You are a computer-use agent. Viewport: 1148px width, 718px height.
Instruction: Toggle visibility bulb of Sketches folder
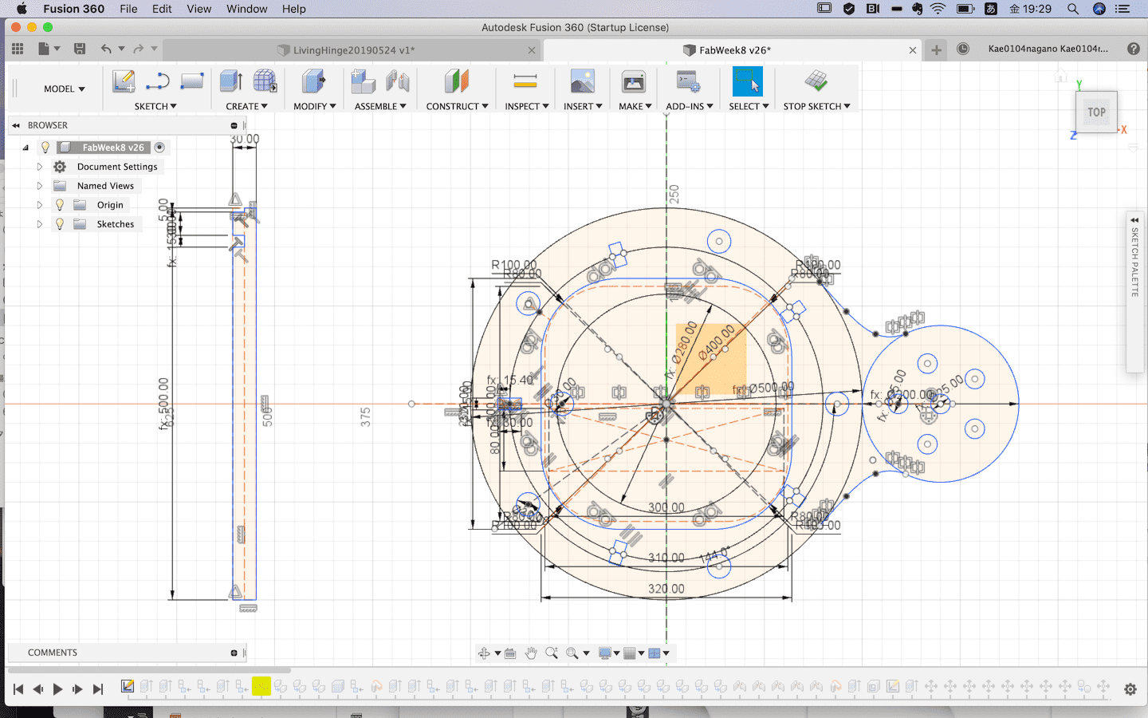(x=60, y=224)
